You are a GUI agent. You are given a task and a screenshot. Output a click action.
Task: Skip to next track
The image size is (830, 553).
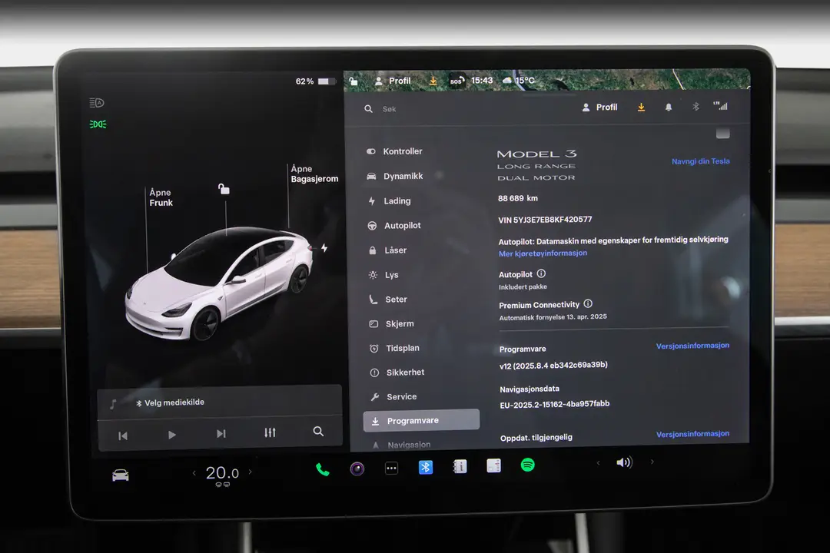(221, 434)
